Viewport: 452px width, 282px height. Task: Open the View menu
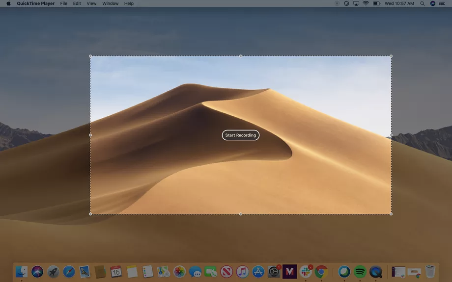coord(91,3)
